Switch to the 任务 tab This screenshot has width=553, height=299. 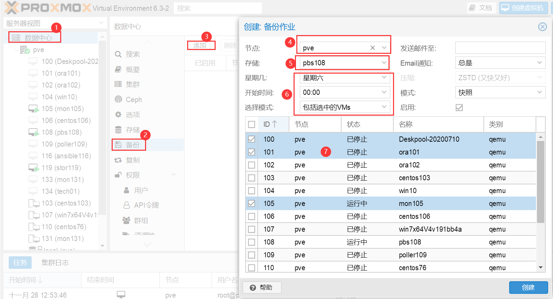[x=20, y=263]
